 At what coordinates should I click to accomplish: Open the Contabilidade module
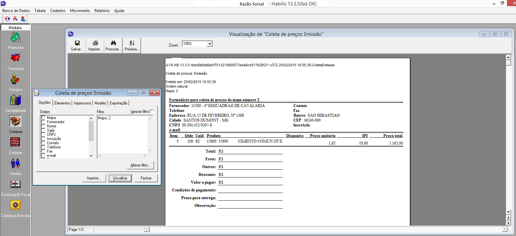pyautogui.click(x=16, y=101)
